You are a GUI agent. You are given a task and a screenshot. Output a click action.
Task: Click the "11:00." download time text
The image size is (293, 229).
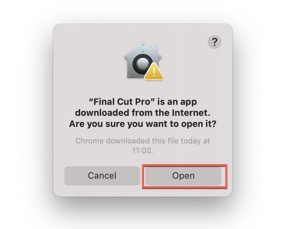142,150
